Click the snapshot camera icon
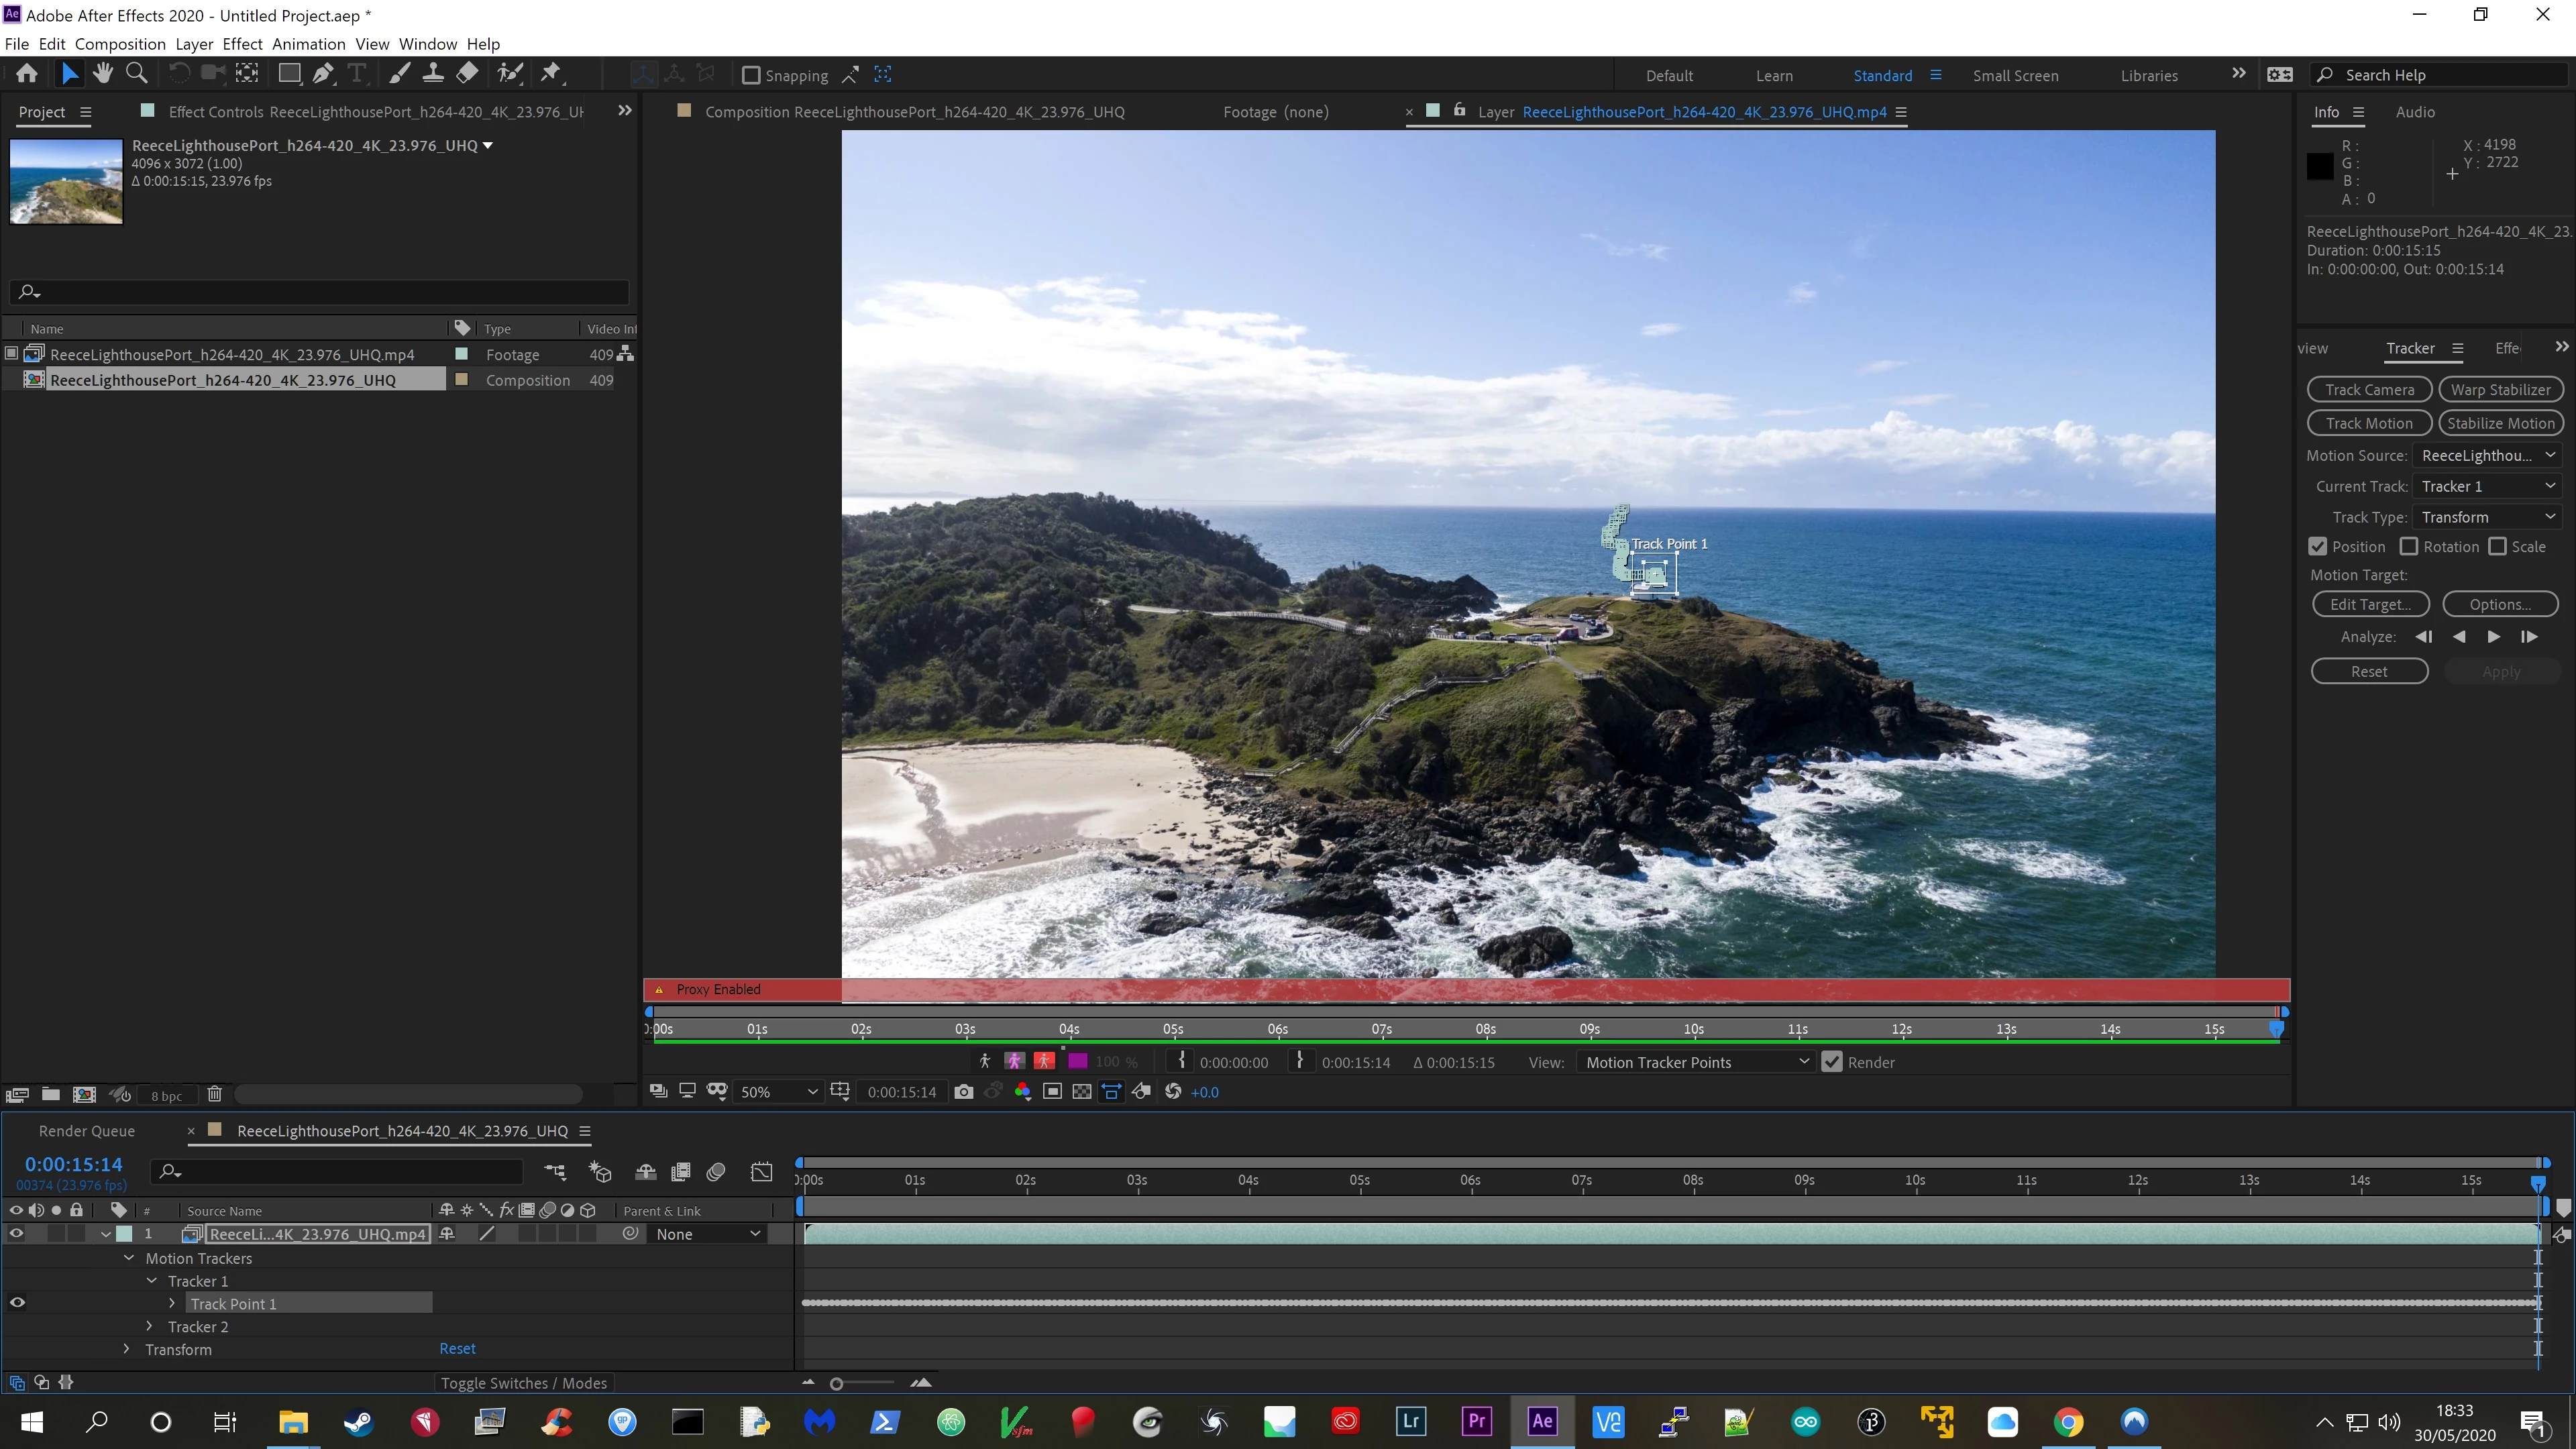 (x=963, y=1092)
